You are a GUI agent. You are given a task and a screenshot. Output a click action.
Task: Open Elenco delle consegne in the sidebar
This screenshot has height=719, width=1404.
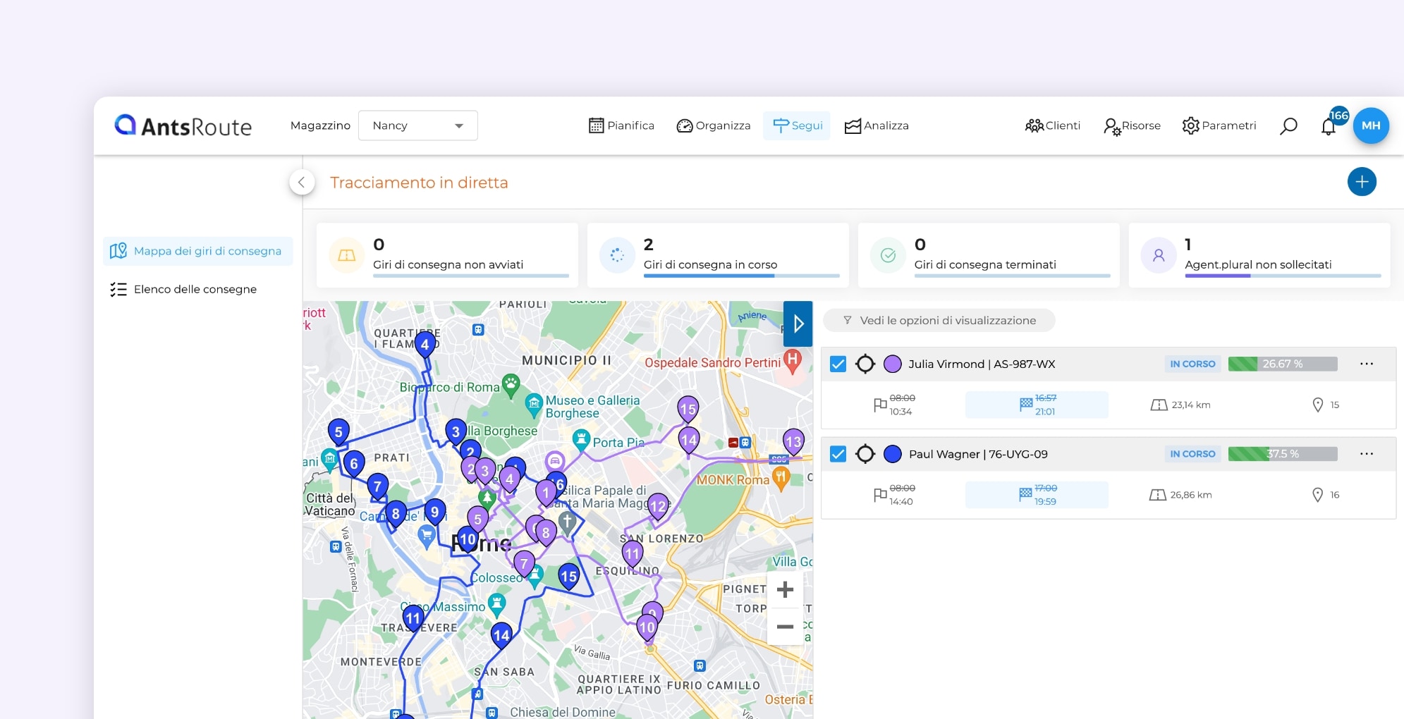(x=195, y=289)
